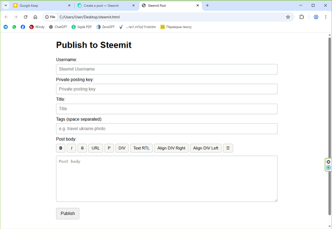
Task: Open the Extensions puzzle icon
Action: [x=301, y=17]
